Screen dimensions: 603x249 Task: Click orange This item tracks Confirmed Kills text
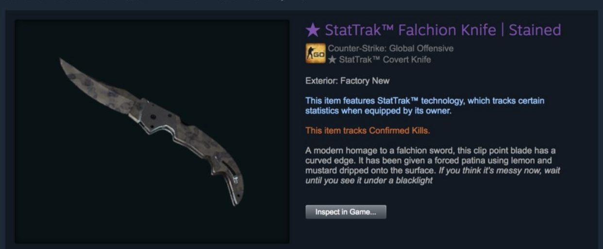click(x=368, y=131)
